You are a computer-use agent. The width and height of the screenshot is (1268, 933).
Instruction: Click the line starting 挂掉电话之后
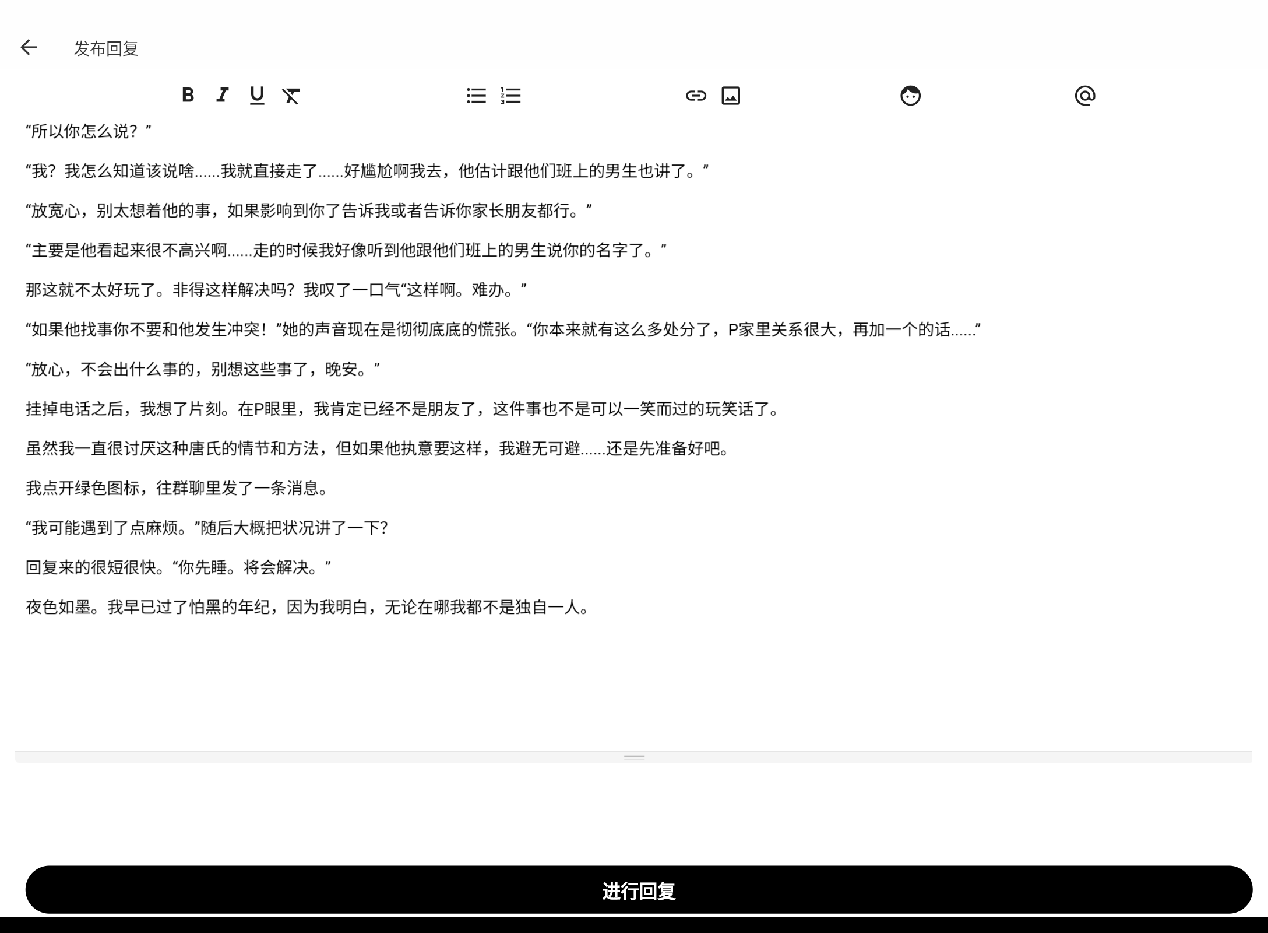[x=403, y=409]
